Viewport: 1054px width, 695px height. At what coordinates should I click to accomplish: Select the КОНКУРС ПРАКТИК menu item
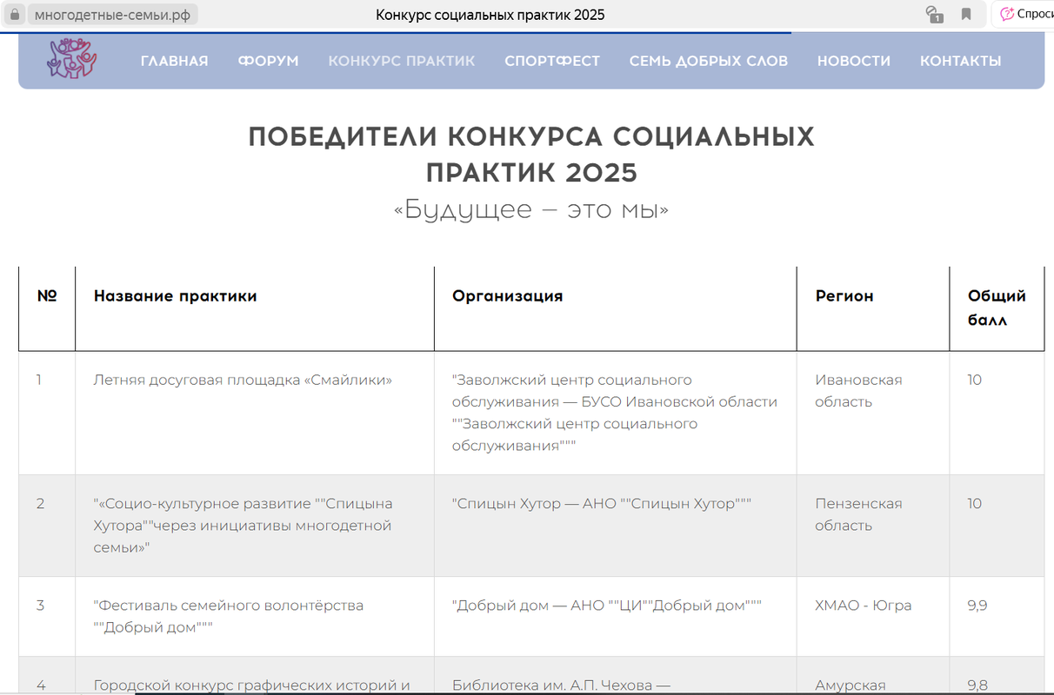pyautogui.click(x=401, y=61)
